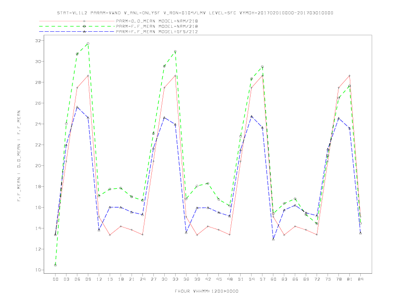Image resolution: width=393 pixels, height=304 pixels.
Task: Select the blue F.F_MEAN MODEL=GFS/212 legend label
Action: [157, 32]
